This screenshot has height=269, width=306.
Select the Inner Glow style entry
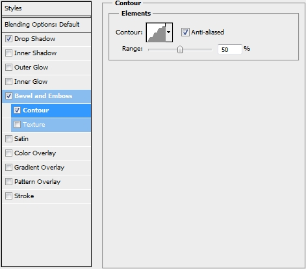pos(46,82)
